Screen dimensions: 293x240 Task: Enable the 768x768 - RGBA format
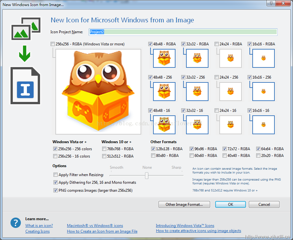pos(104,149)
